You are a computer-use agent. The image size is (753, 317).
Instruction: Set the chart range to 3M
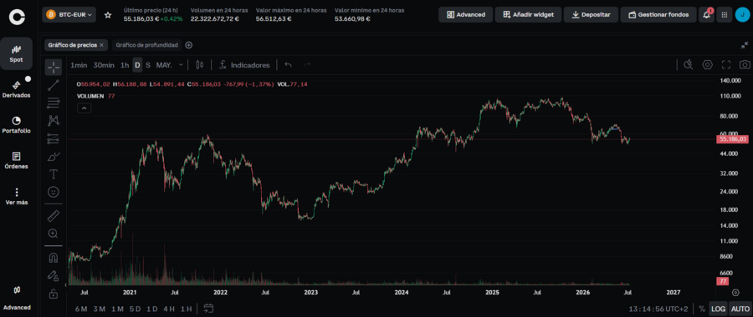[x=99, y=309]
